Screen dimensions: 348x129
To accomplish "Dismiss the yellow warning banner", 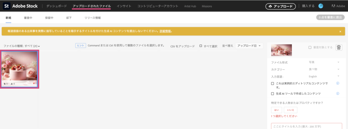I will (340, 31).
